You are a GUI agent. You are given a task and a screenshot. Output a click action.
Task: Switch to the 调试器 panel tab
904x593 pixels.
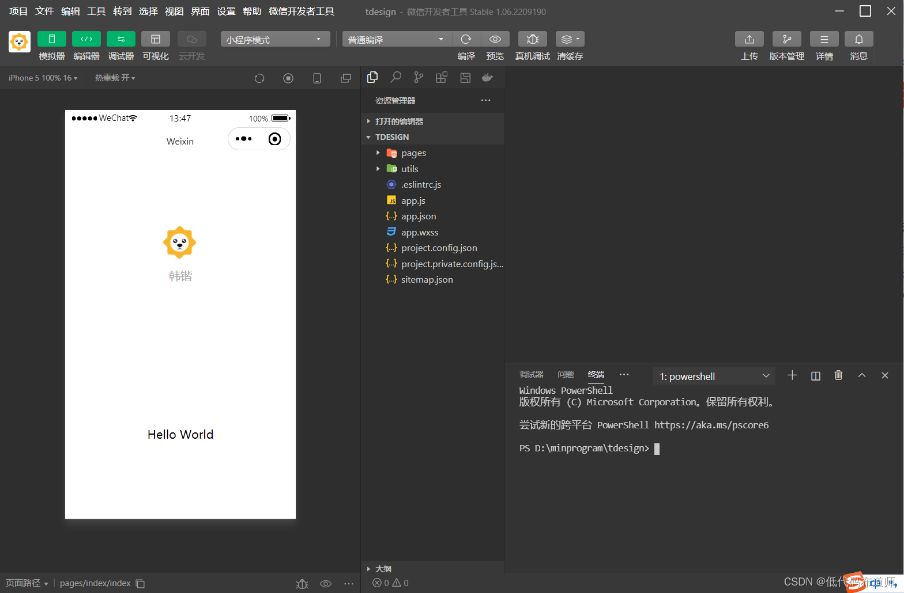point(532,374)
